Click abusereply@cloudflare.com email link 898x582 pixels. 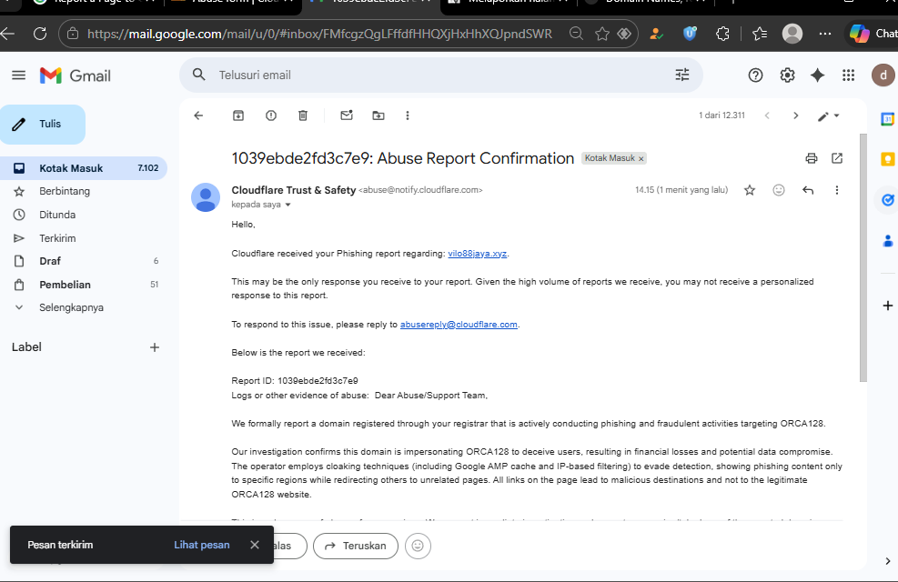click(459, 325)
